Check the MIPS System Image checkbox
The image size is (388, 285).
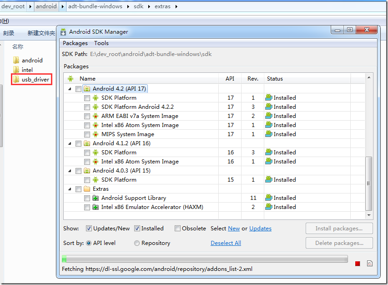tap(87, 134)
